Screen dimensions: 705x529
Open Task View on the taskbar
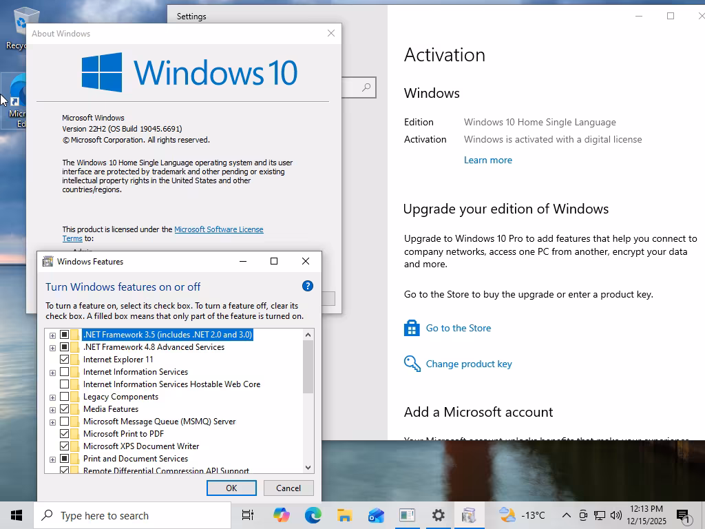(248, 515)
